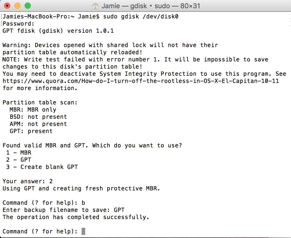This screenshot has height=238, width=291.
Task: Click the home folder icon in title bar
Action: tap(95, 6)
